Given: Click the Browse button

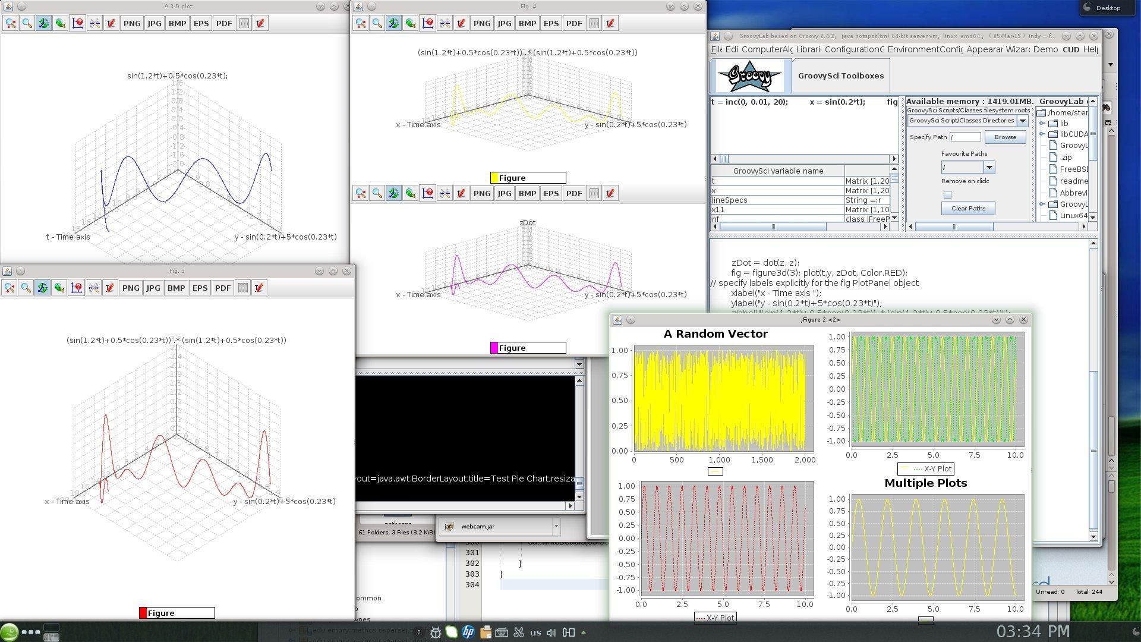Looking at the screenshot, I should [1005, 137].
